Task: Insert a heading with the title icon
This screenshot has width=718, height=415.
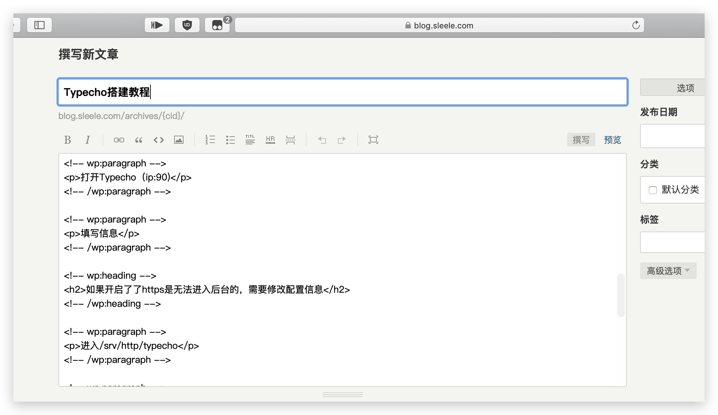Action: tap(250, 140)
